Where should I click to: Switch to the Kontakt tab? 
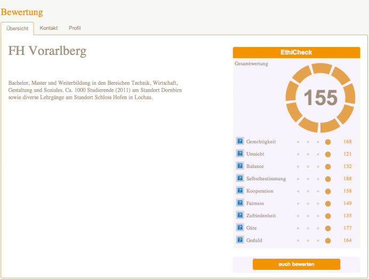coord(49,28)
